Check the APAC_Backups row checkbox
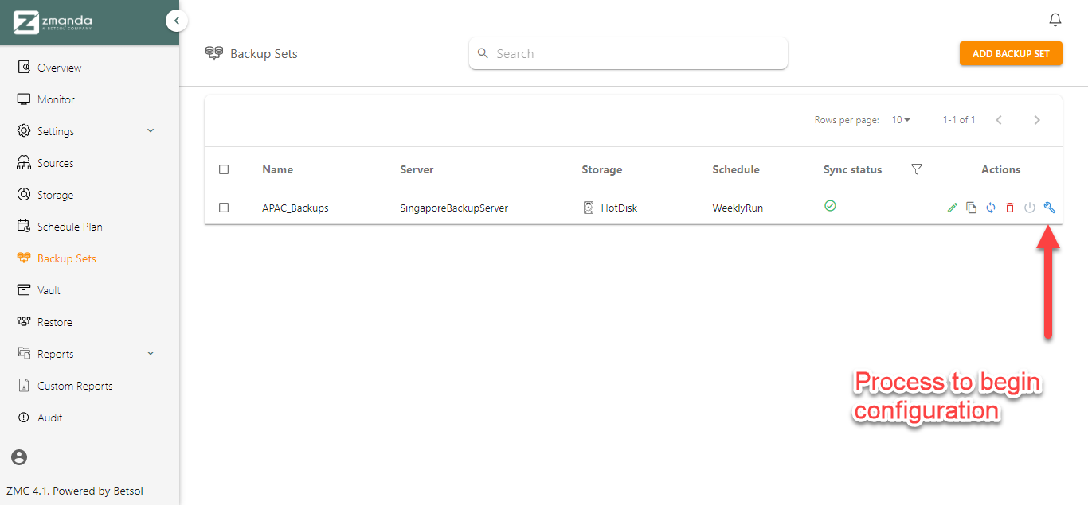1088x505 pixels. [x=224, y=208]
